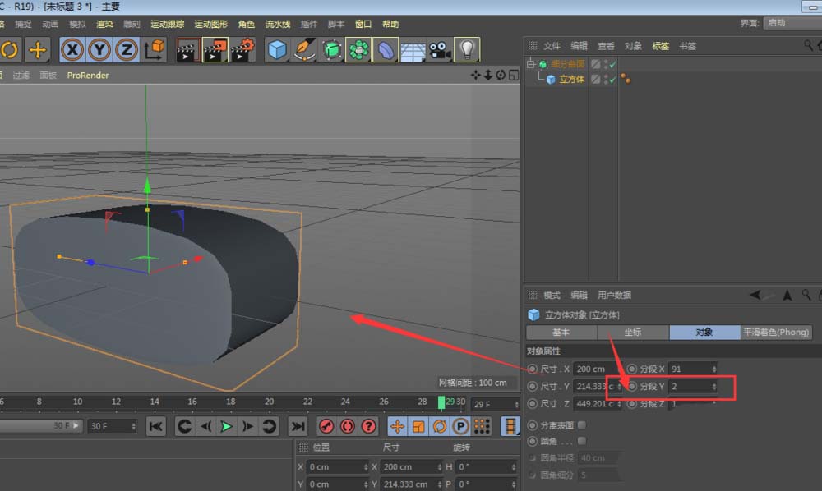Viewport: 822px width, 491px height.
Task: Add a Light using the bulb toolbar icon
Action: point(467,51)
